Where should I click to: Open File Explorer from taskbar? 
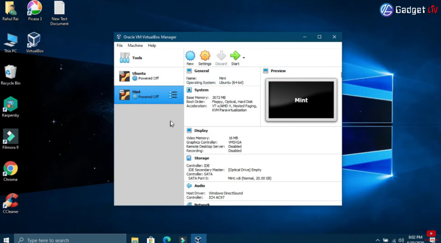pos(135,240)
